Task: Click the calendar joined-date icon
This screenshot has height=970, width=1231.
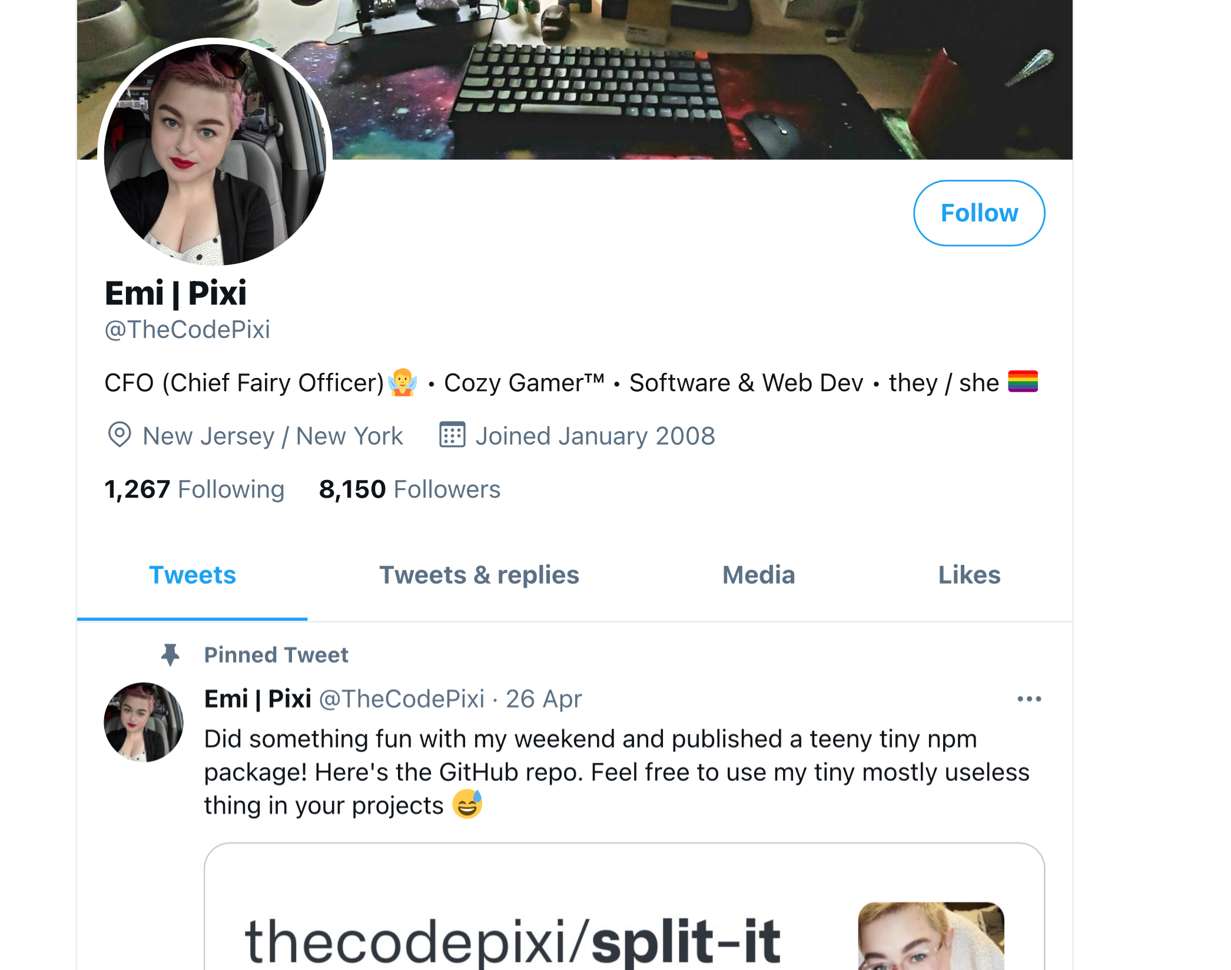Action: coord(452,435)
